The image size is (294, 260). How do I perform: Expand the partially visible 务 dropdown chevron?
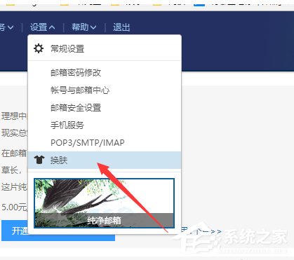tap(10, 27)
